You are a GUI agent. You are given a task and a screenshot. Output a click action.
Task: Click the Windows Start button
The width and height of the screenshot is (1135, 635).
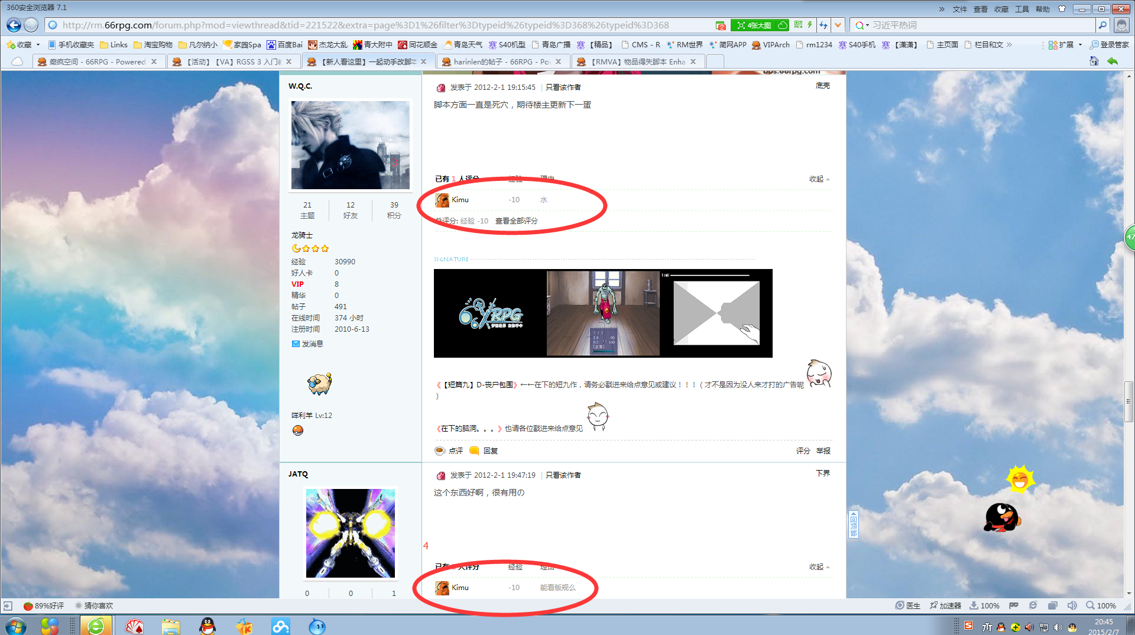[15, 626]
